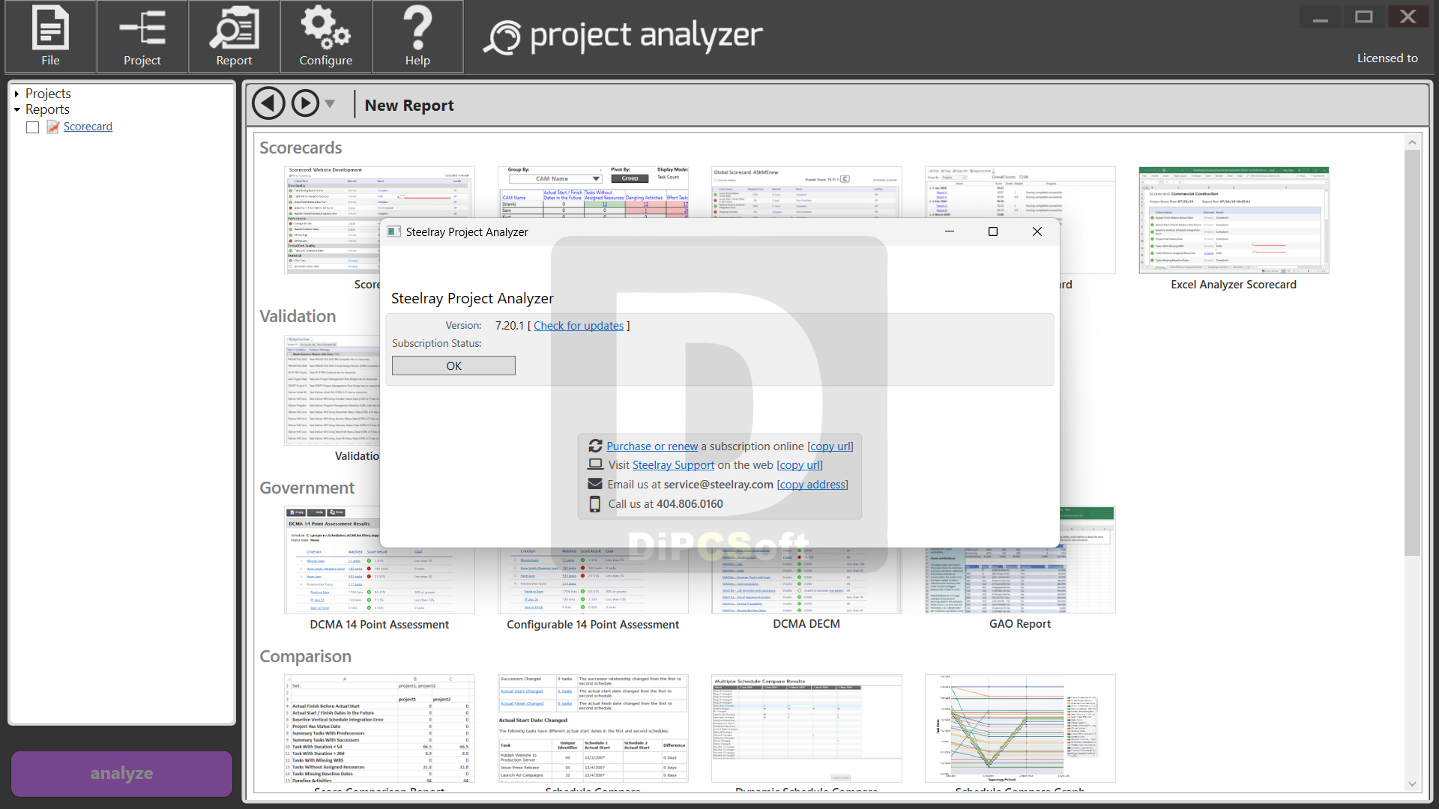Open the Help menu
Image resolution: width=1439 pixels, height=809 pixels.
[x=417, y=36]
